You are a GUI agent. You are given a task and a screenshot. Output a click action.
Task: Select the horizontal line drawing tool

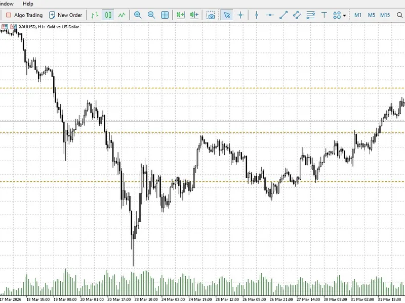click(x=270, y=15)
